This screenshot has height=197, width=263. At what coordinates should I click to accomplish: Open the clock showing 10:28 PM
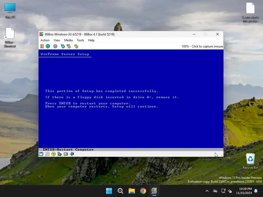[244, 191]
